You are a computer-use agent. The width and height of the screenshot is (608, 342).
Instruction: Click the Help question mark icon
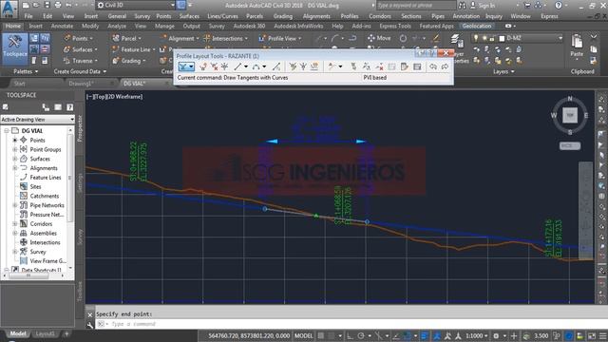(x=559, y=6)
